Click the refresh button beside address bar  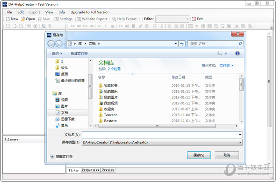(182, 44)
